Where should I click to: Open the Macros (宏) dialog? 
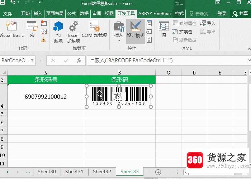(32, 30)
